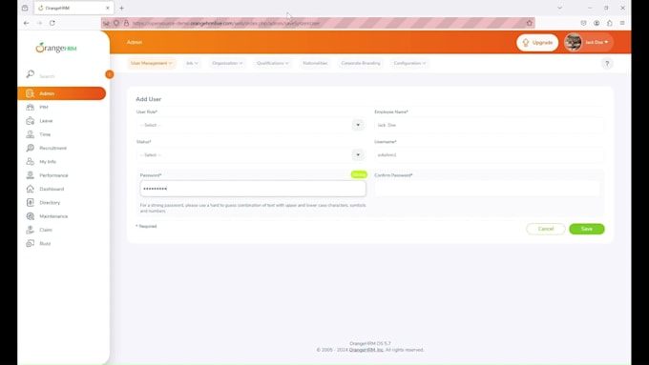Click the browser back arrow

coord(26,23)
